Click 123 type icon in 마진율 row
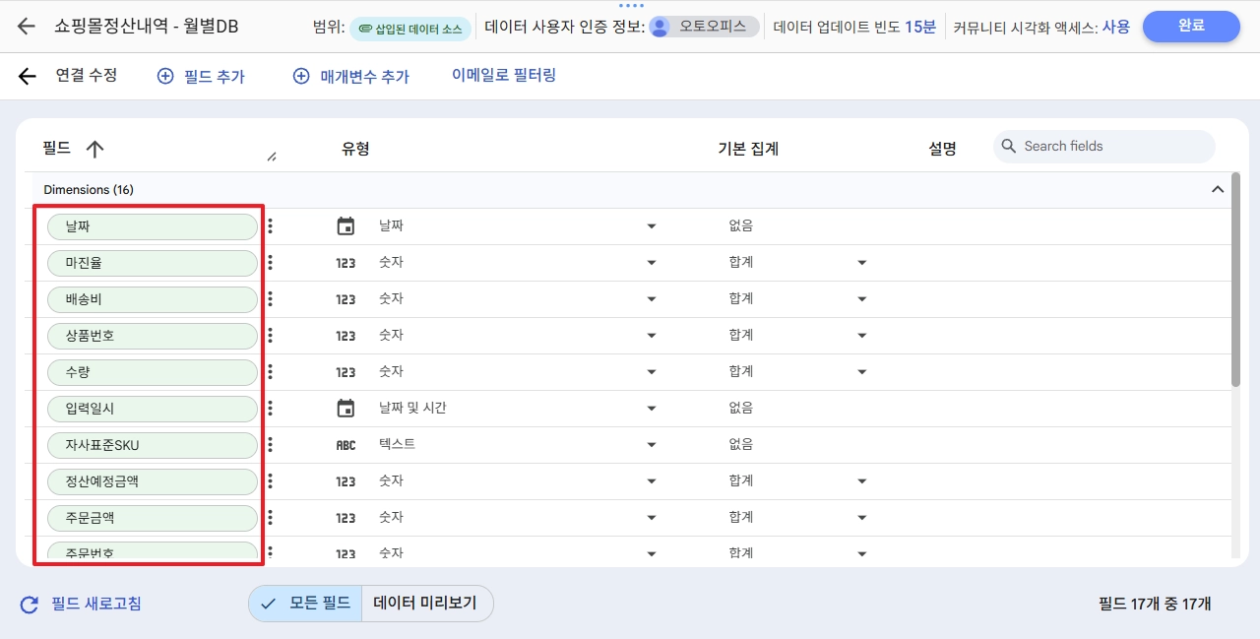The height and width of the screenshot is (639, 1260). pos(346,263)
